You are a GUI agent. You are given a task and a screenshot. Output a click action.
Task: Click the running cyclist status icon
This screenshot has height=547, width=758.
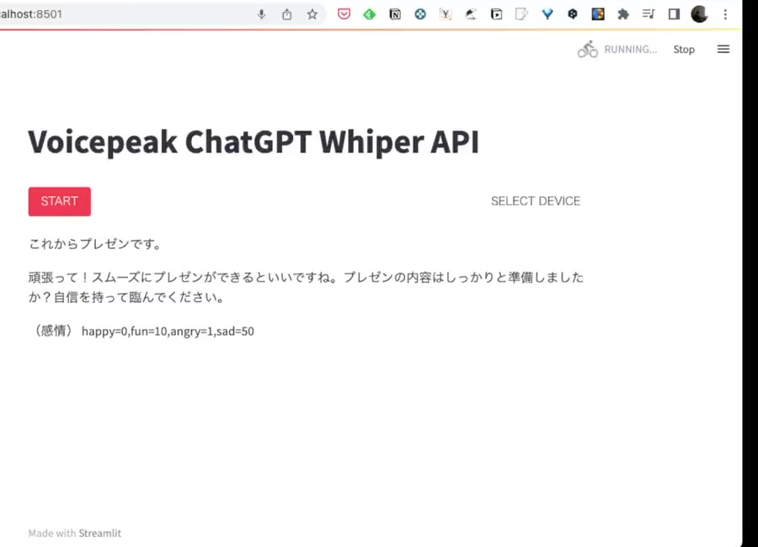click(x=588, y=50)
